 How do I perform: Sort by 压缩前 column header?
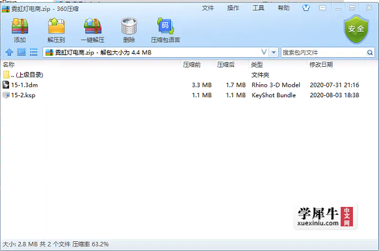click(192, 65)
